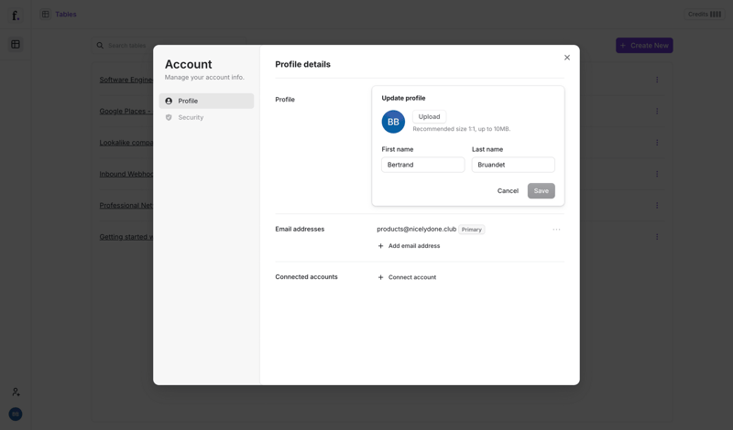Open the Getting started table link
The image size is (733, 430).
pyautogui.click(x=126, y=237)
